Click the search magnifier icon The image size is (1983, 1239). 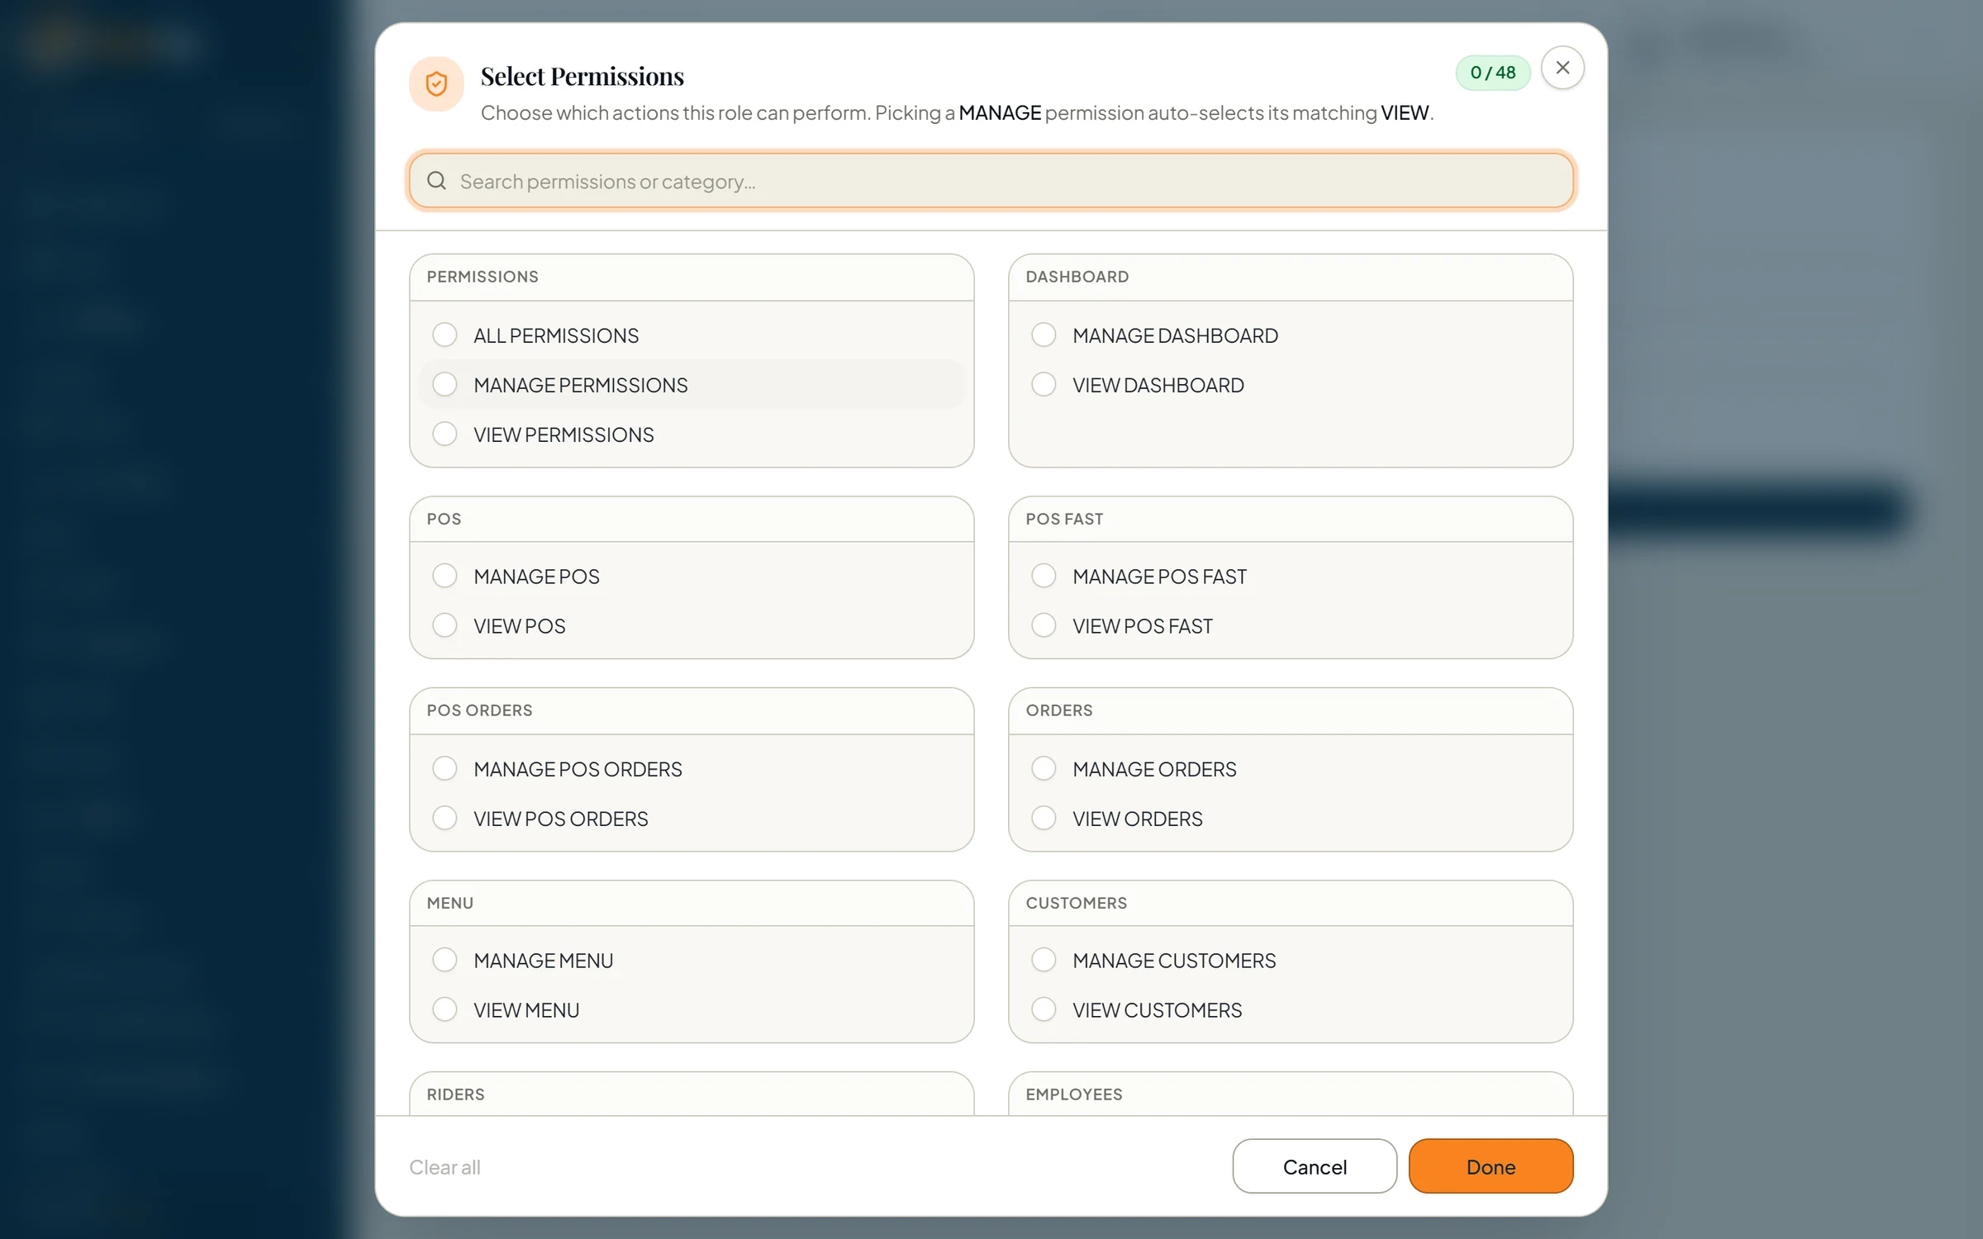point(436,180)
